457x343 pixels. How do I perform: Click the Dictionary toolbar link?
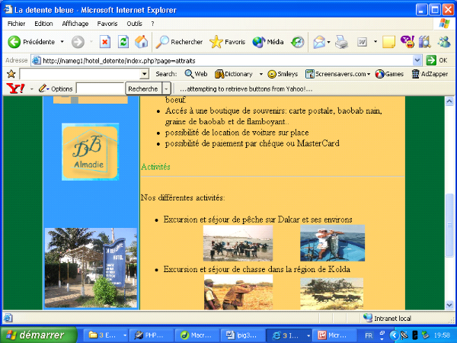click(234, 74)
